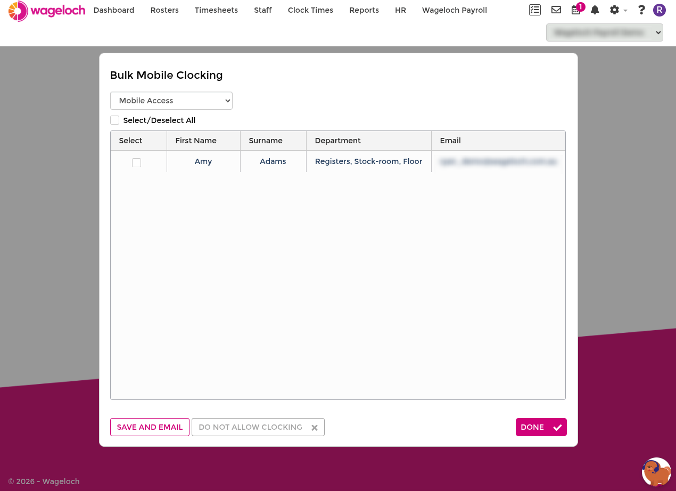
Task: Open the user profile avatar R
Action: coord(659,10)
